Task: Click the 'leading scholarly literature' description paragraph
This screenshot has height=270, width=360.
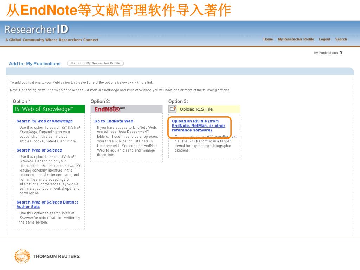Action: (50, 175)
